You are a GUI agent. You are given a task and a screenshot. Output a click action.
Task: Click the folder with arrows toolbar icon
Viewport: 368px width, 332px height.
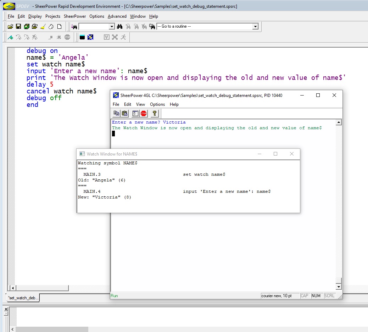(x=35, y=27)
